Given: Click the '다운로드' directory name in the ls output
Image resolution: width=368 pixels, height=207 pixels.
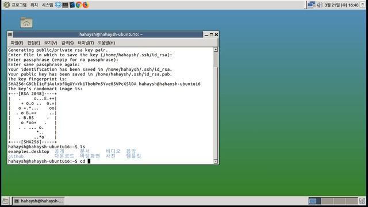Looking at the screenshot, I should coord(64,156).
